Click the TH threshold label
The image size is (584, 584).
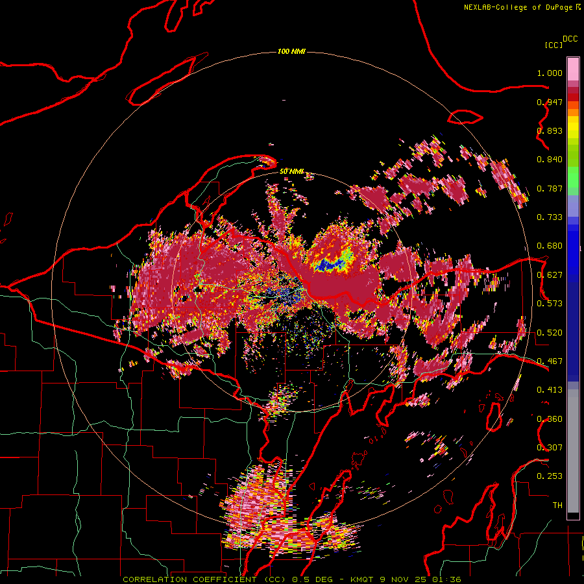[x=557, y=505]
